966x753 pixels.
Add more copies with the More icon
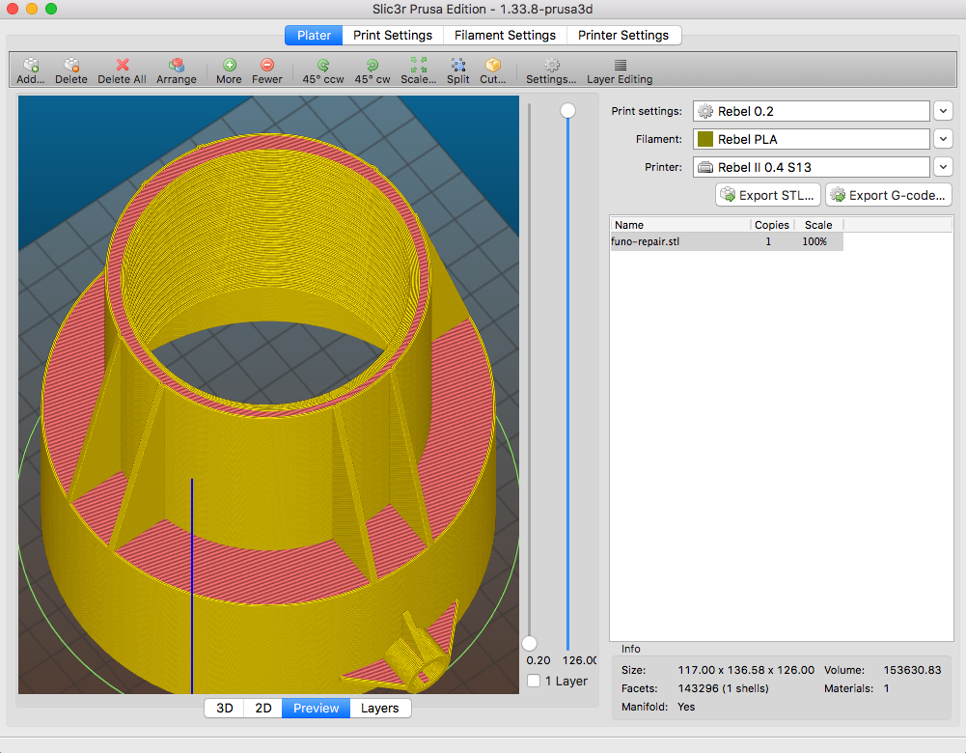(229, 66)
